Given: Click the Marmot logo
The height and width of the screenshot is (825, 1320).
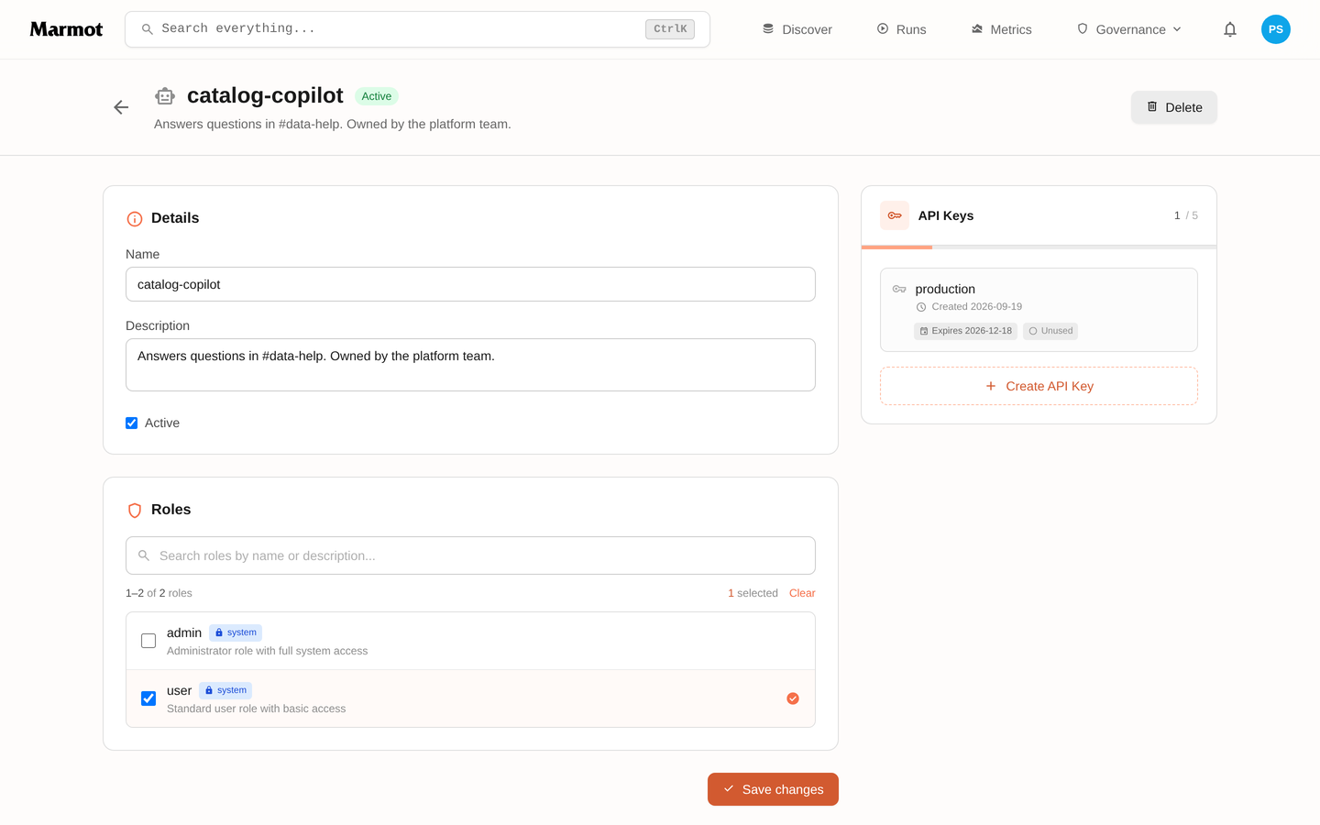Looking at the screenshot, I should [x=66, y=29].
